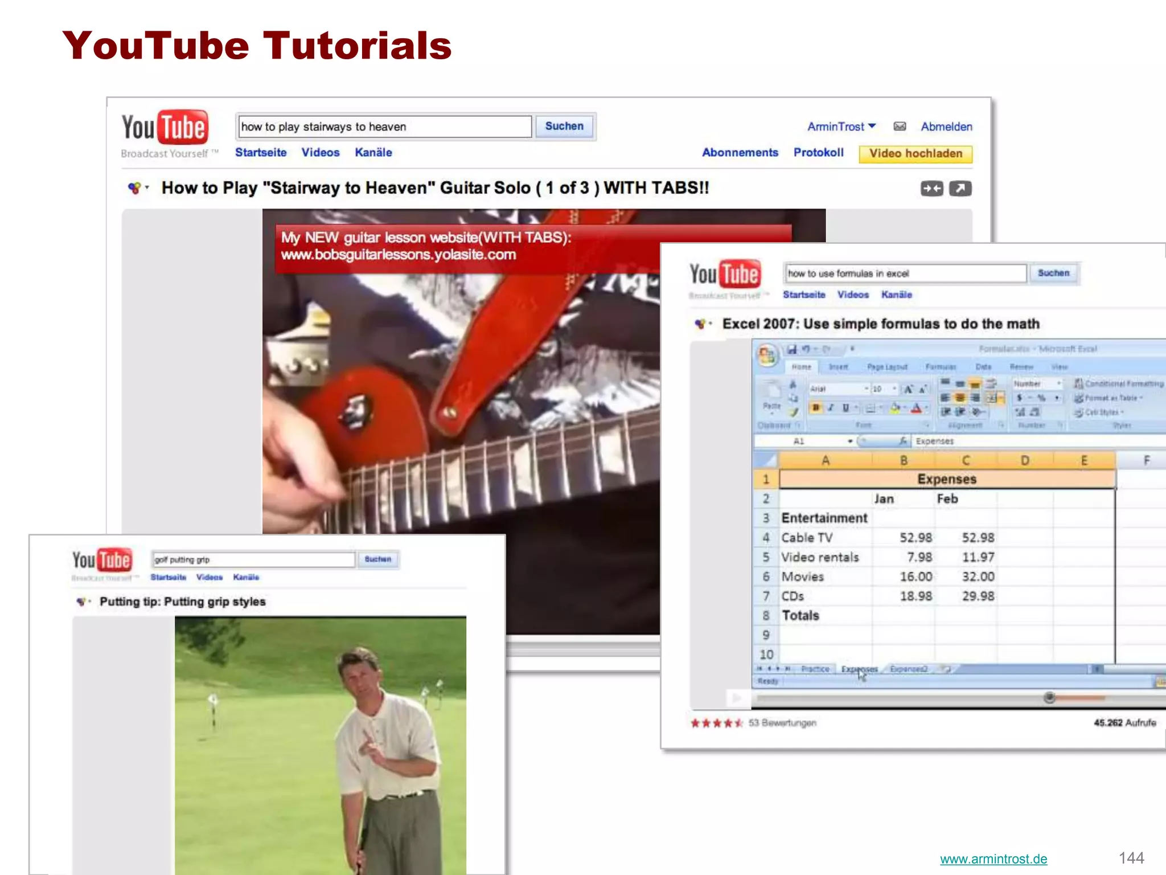Switch to the Expenses2 sheet tab
The height and width of the screenshot is (875, 1166).
coord(909,669)
